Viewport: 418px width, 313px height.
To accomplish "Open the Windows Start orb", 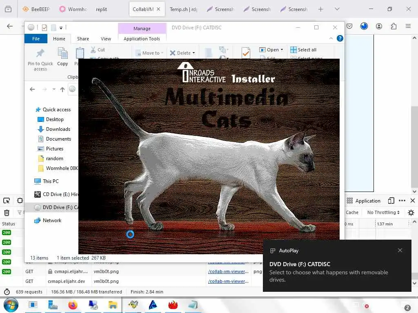I will (x=11, y=305).
